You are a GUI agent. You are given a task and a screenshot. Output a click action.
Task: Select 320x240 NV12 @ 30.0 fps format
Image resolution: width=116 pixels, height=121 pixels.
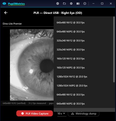tap(84, 41)
